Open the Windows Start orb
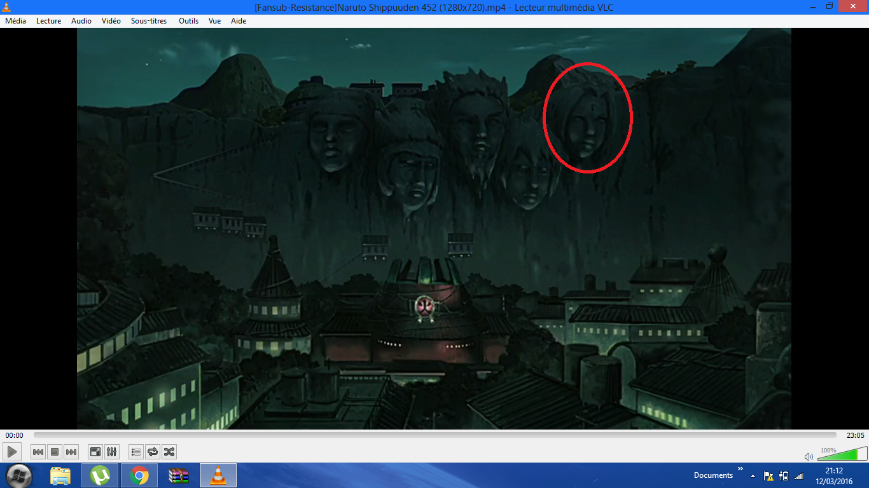Image resolution: width=869 pixels, height=488 pixels. tap(19, 475)
